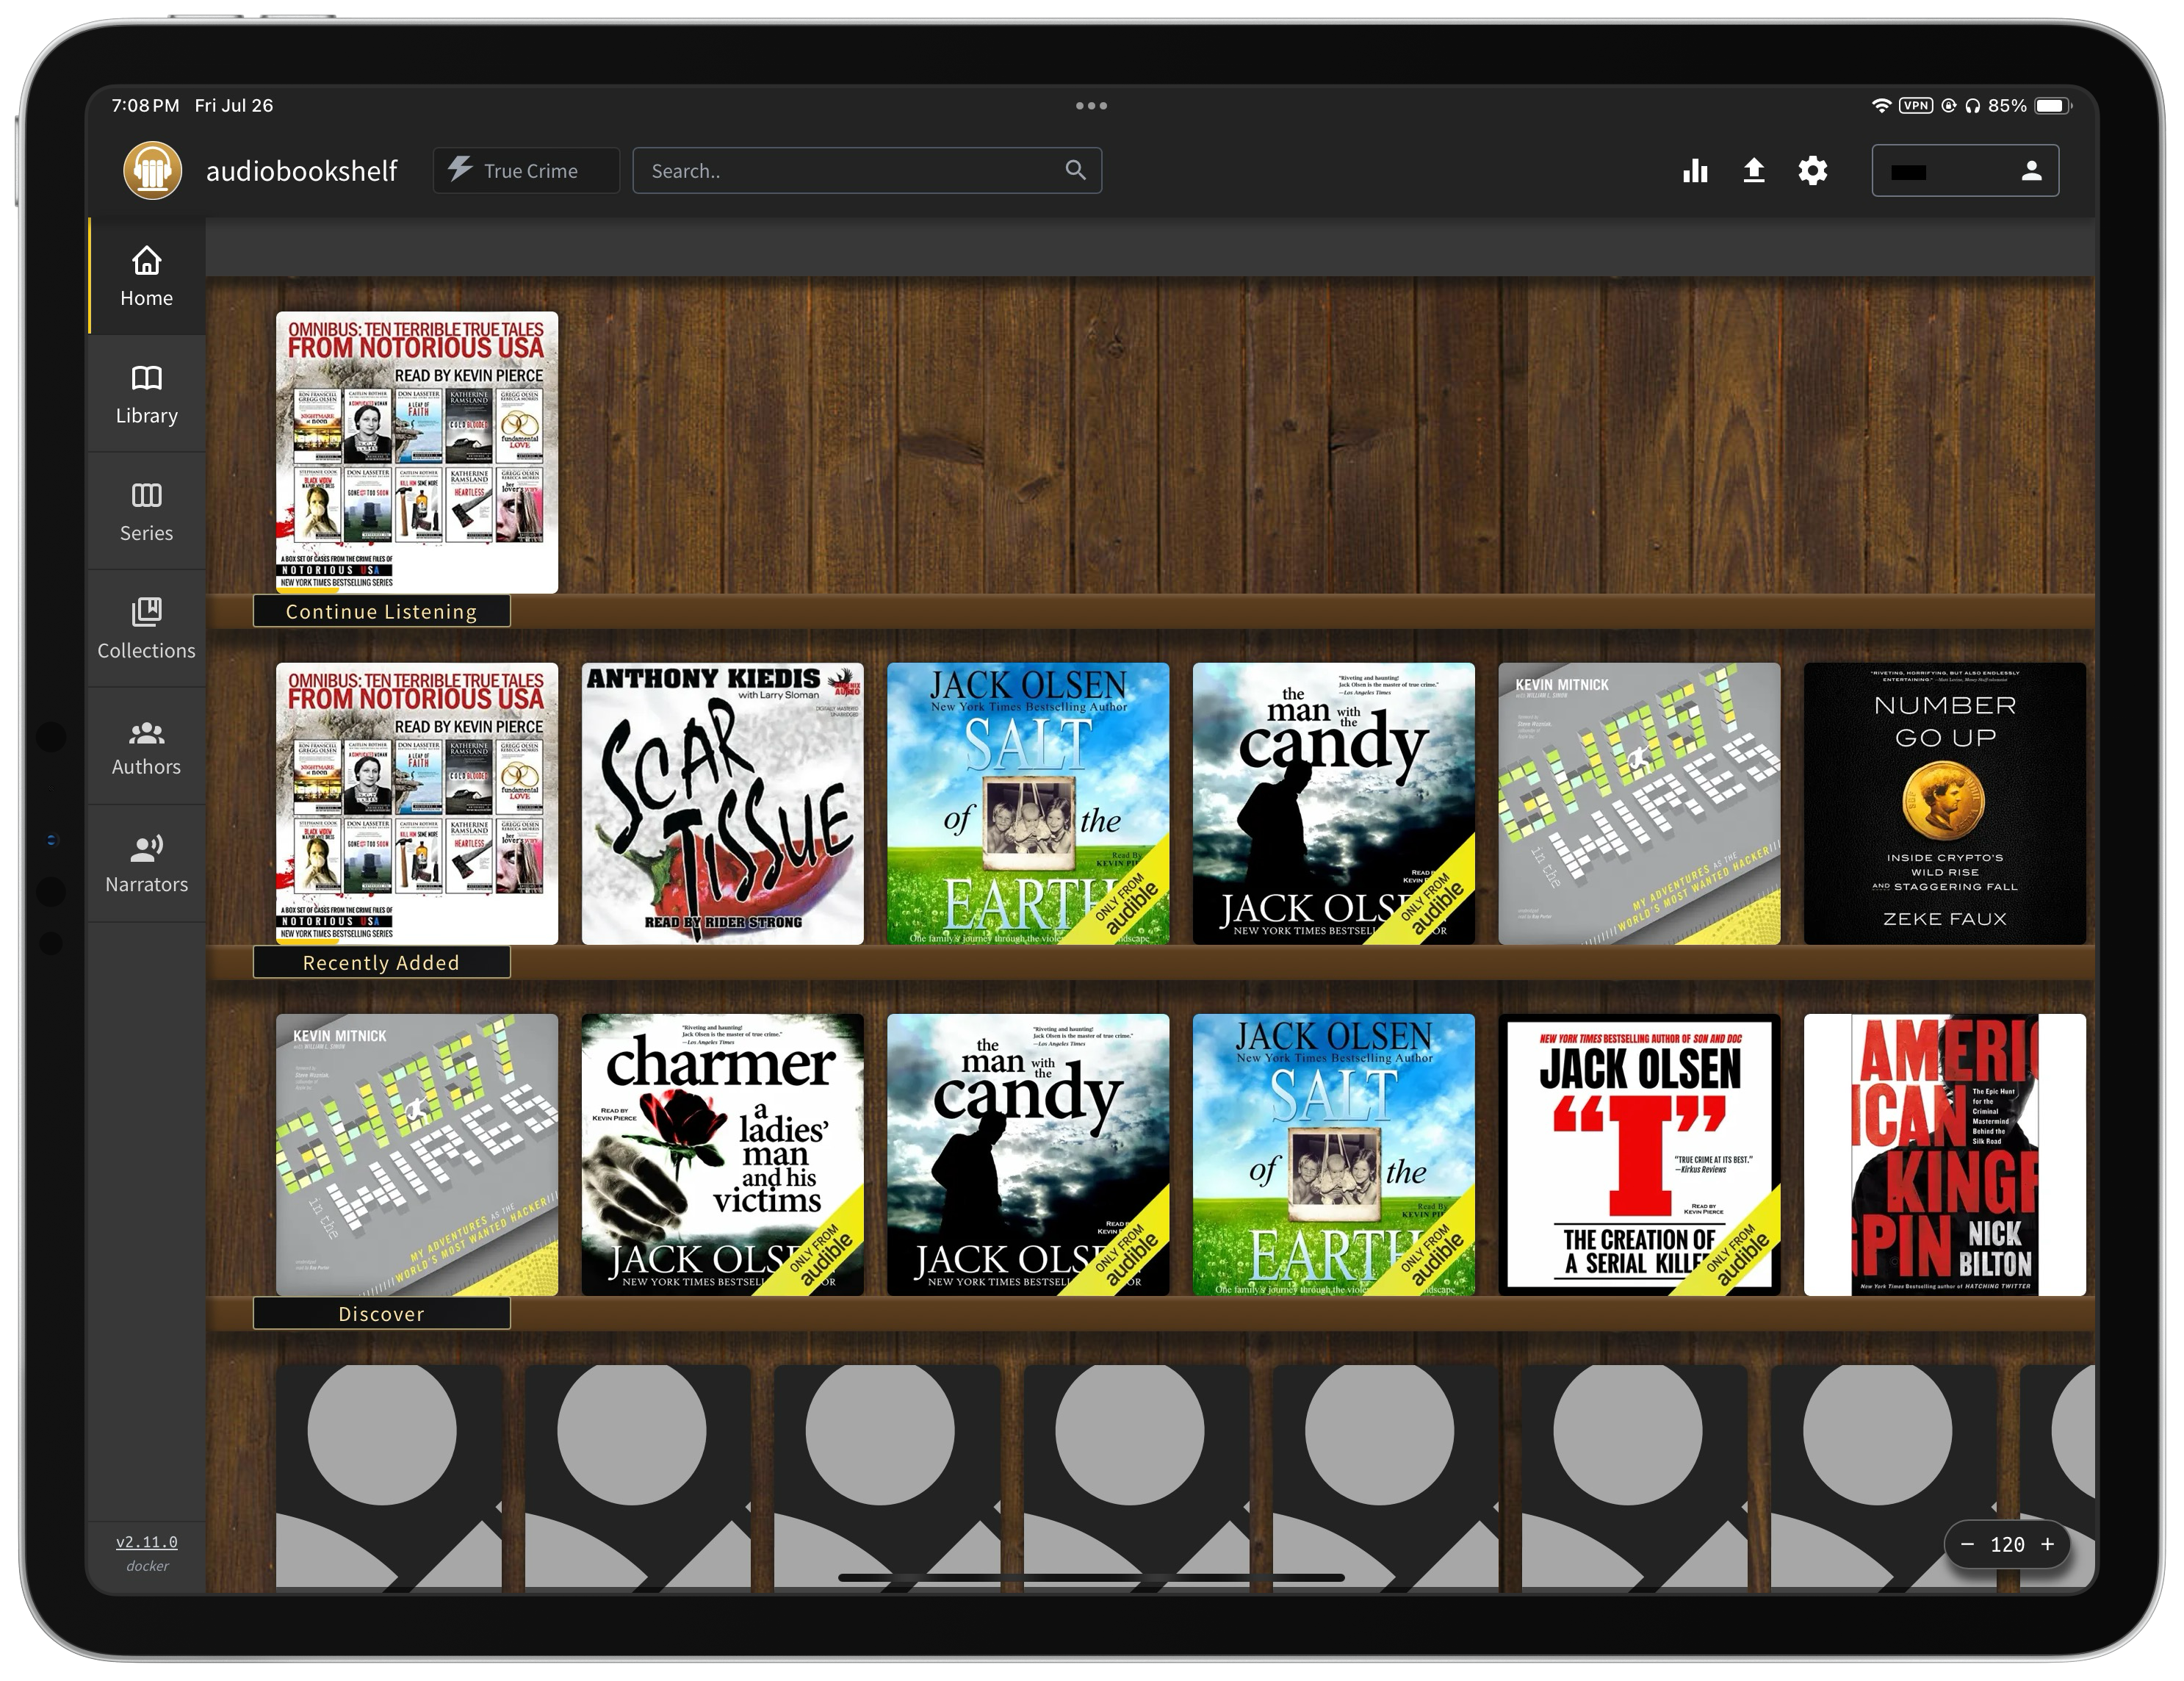Open The Man with the Candy in Recently Added
This screenshot has height=1681, width=2184.
click(1334, 803)
